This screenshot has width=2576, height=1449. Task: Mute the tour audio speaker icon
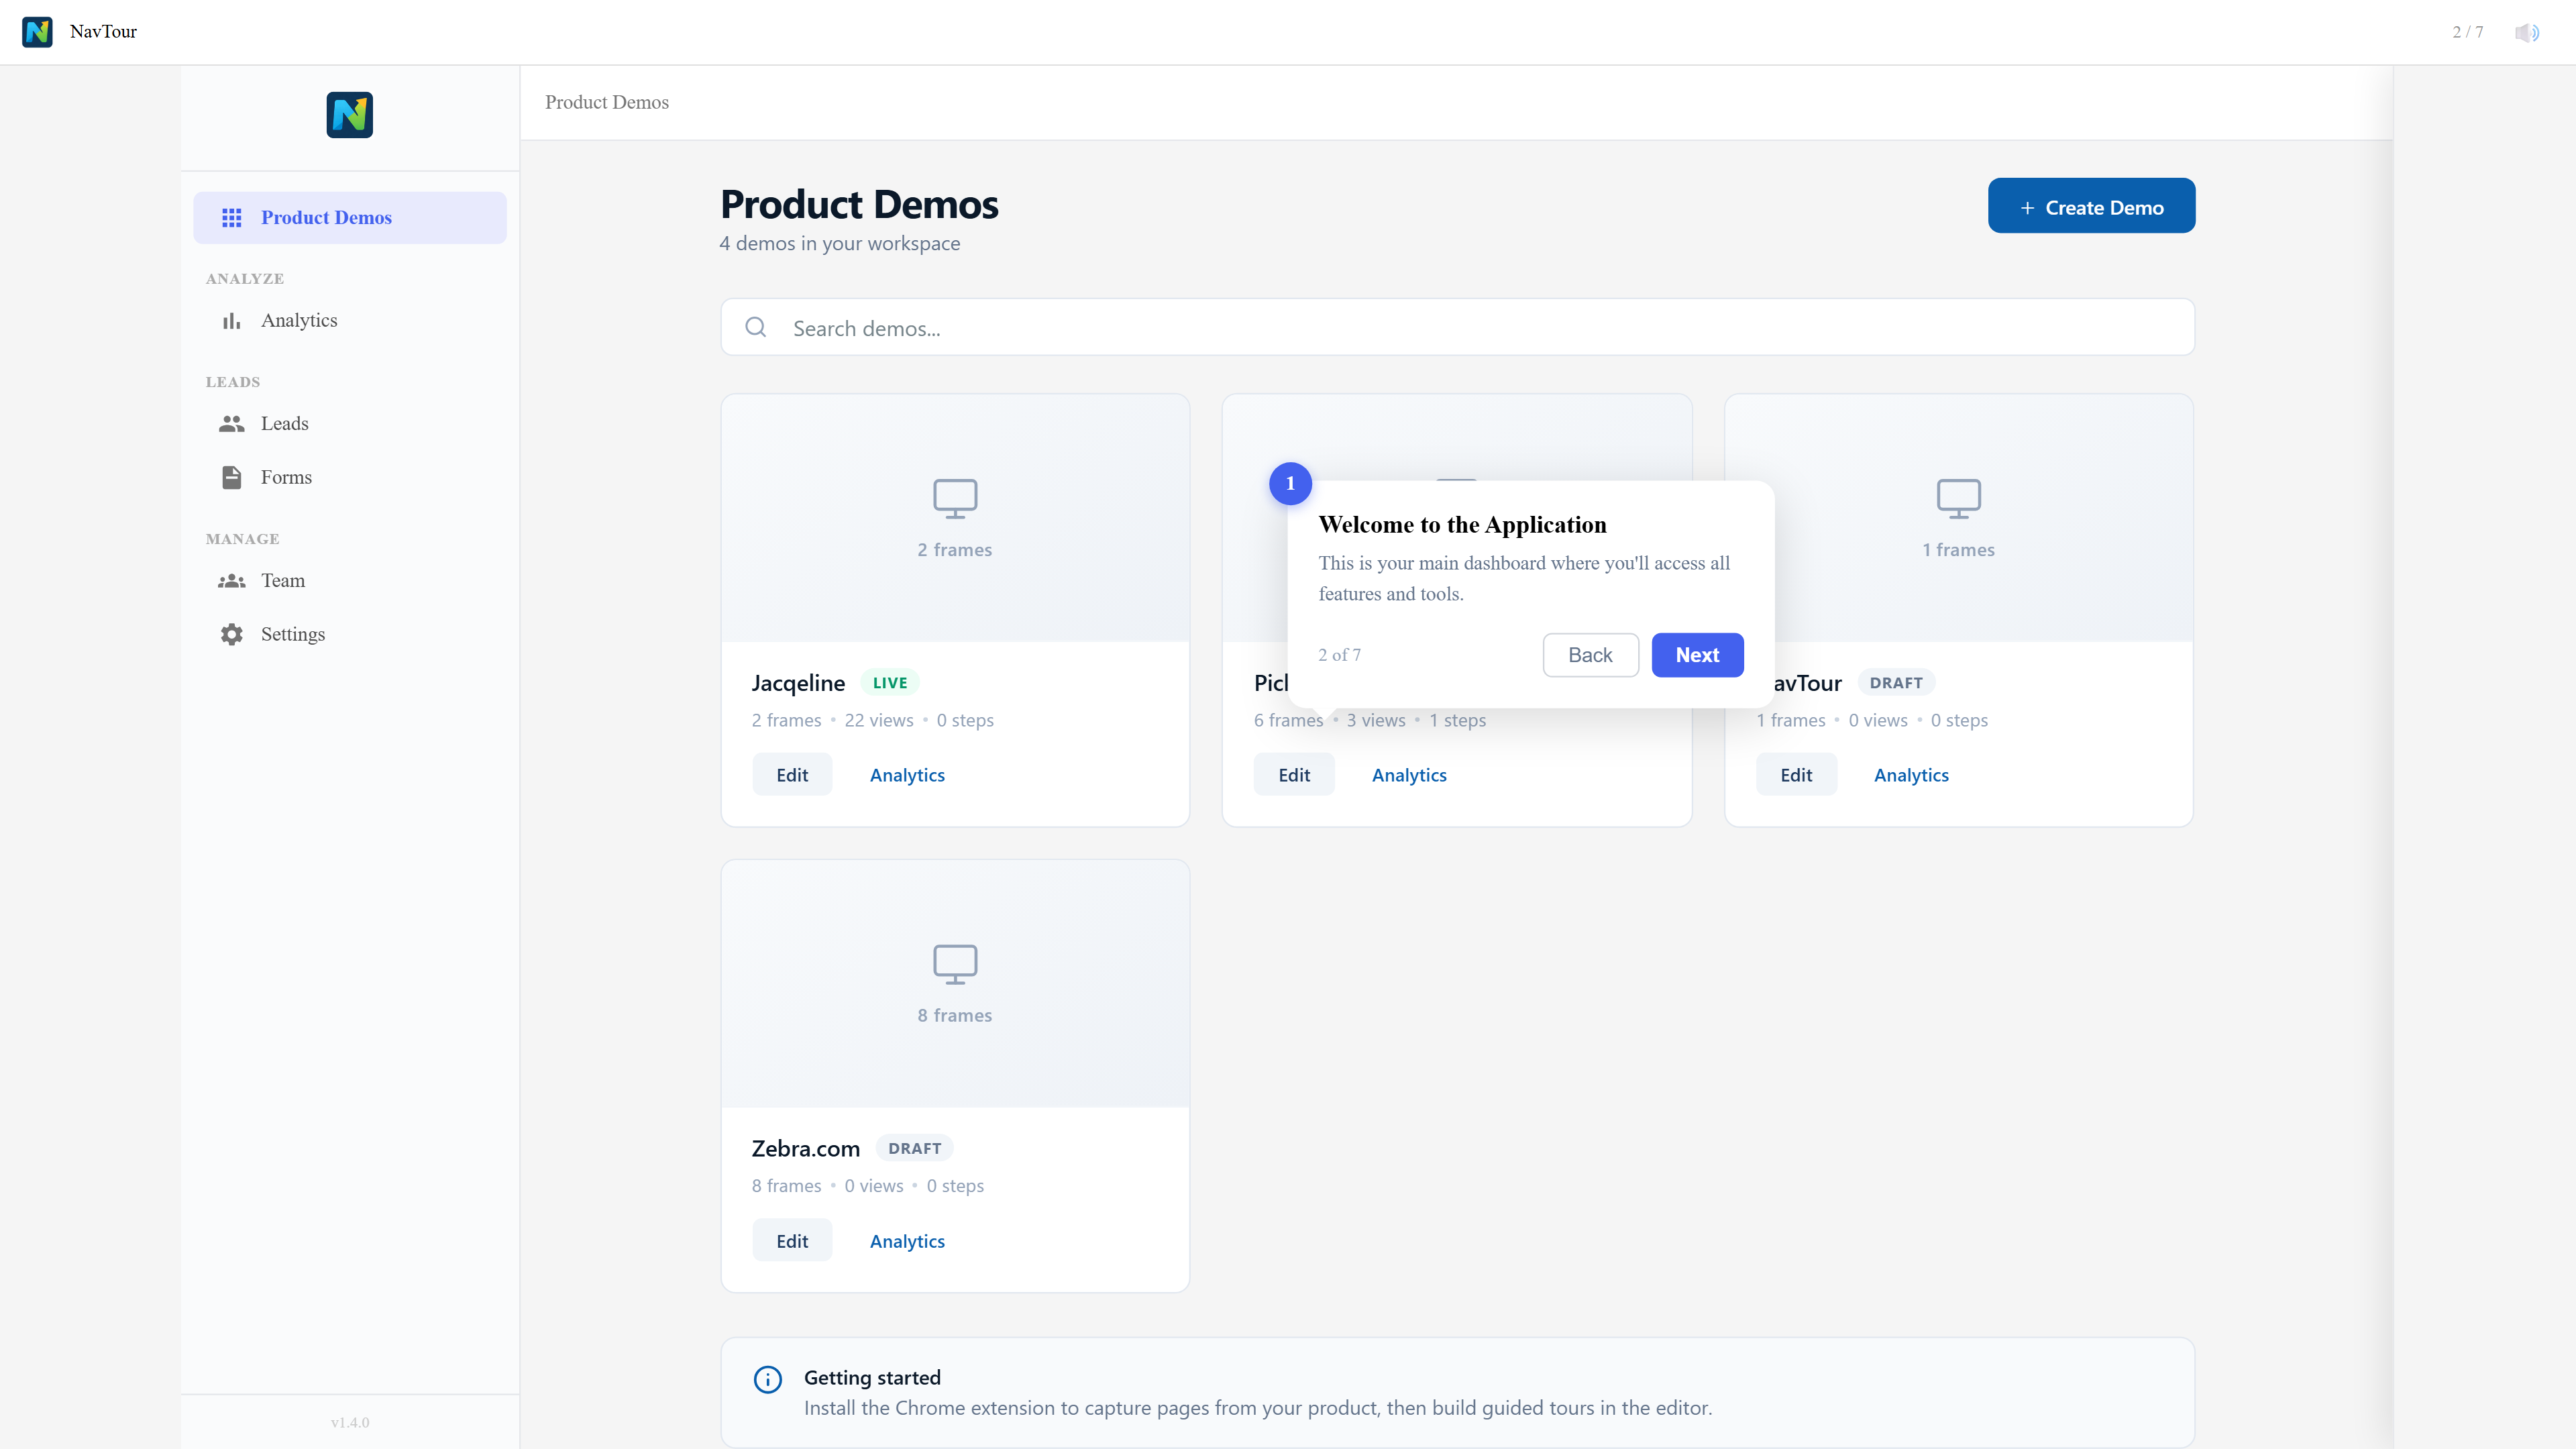[2527, 31]
